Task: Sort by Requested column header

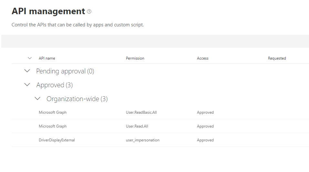Action: 277,58
